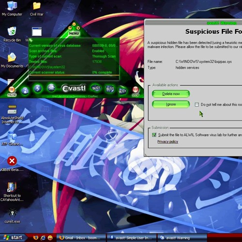Switch to avast! Simple User Interface taskbar item
This screenshot has height=242, width=242.
coord(132,238)
